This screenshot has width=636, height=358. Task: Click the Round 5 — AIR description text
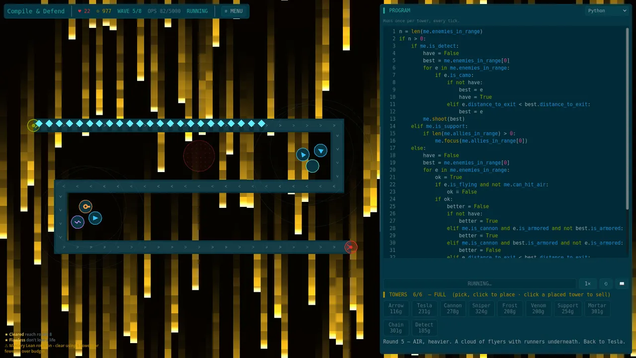pos(504,342)
